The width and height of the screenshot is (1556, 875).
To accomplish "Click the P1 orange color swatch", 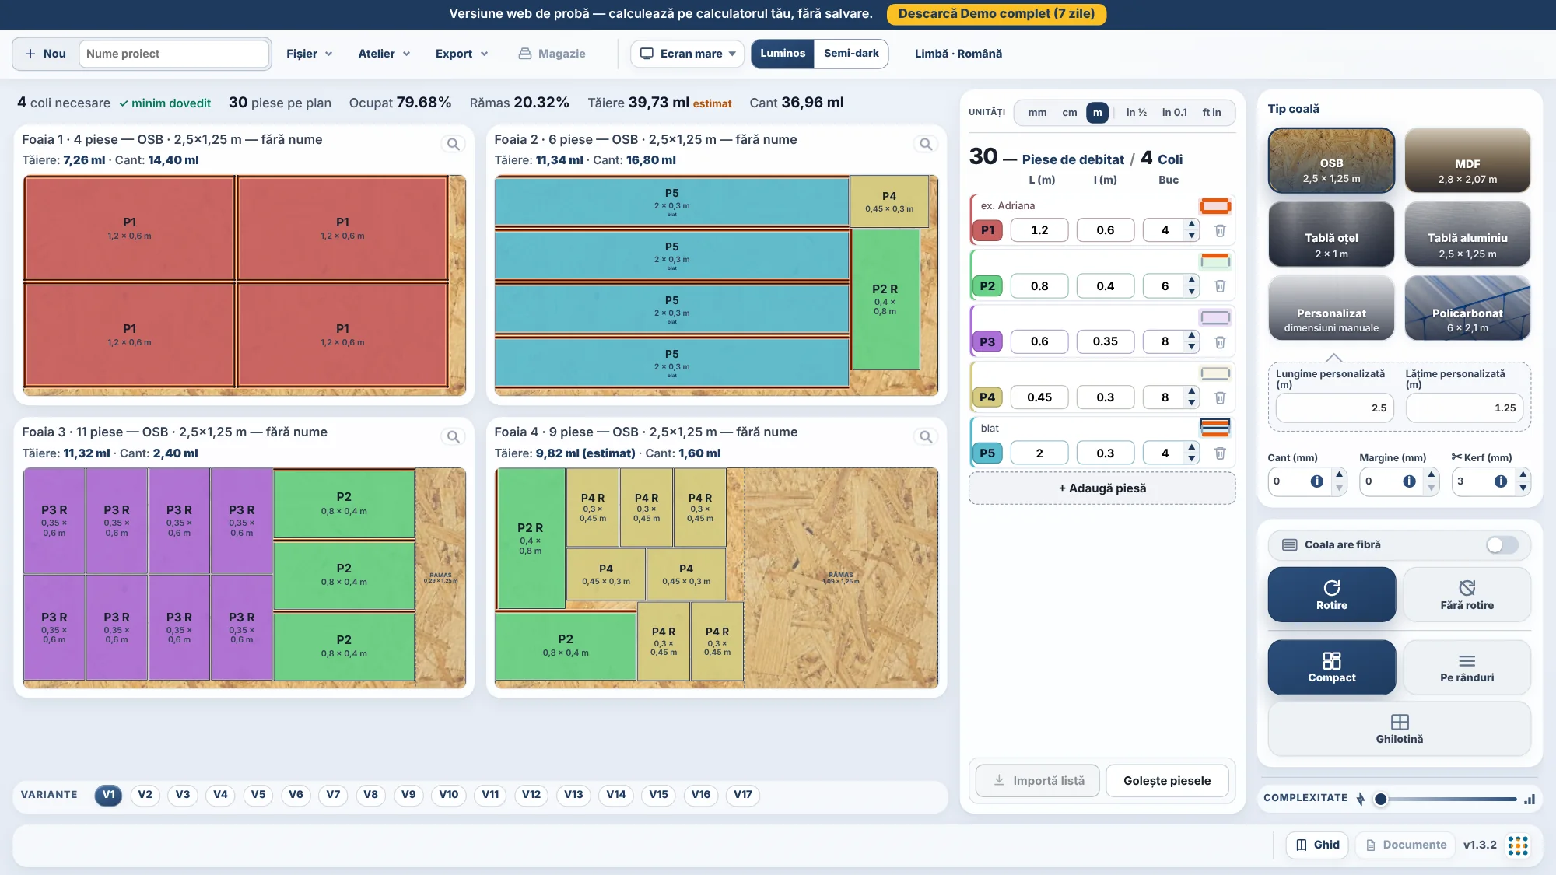I will (x=1214, y=206).
